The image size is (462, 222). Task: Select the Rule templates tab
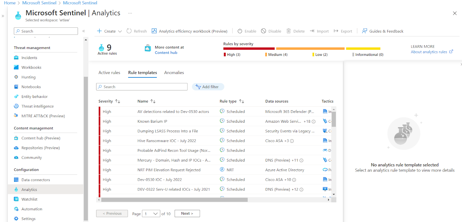click(143, 73)
